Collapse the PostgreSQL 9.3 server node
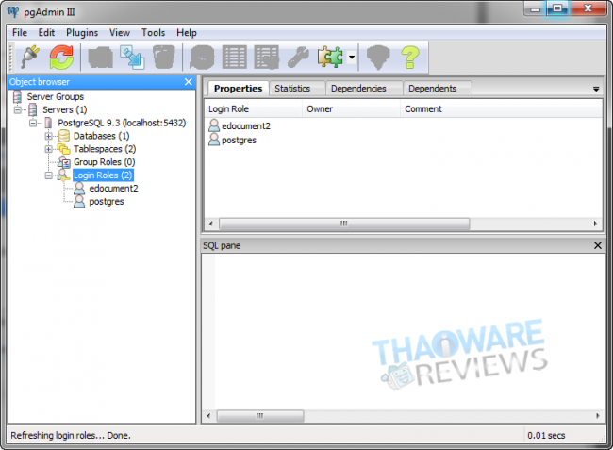Image resolution: width=613 pixels, height=450 pixels. [x=33, y=124]
